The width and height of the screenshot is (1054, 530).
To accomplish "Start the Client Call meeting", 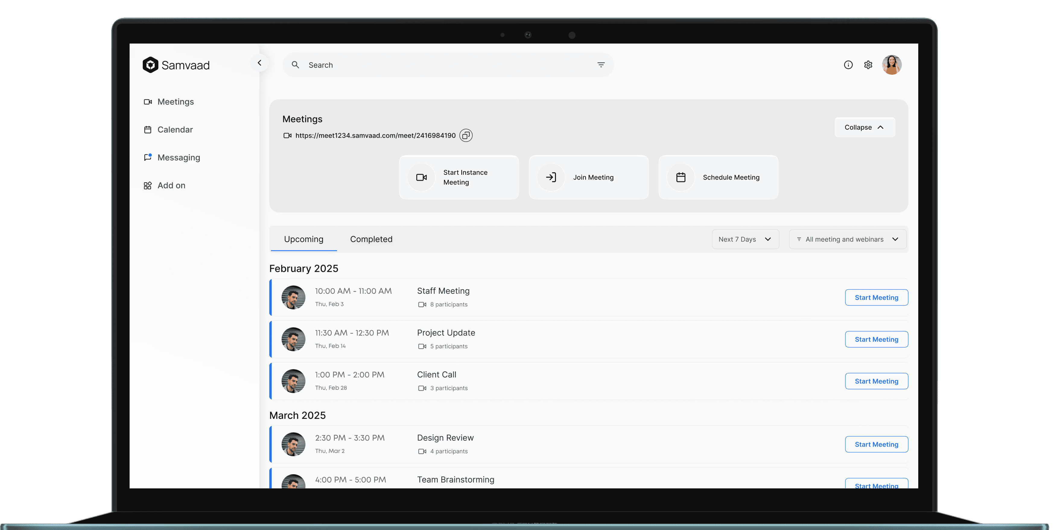I will coord(876,381).
